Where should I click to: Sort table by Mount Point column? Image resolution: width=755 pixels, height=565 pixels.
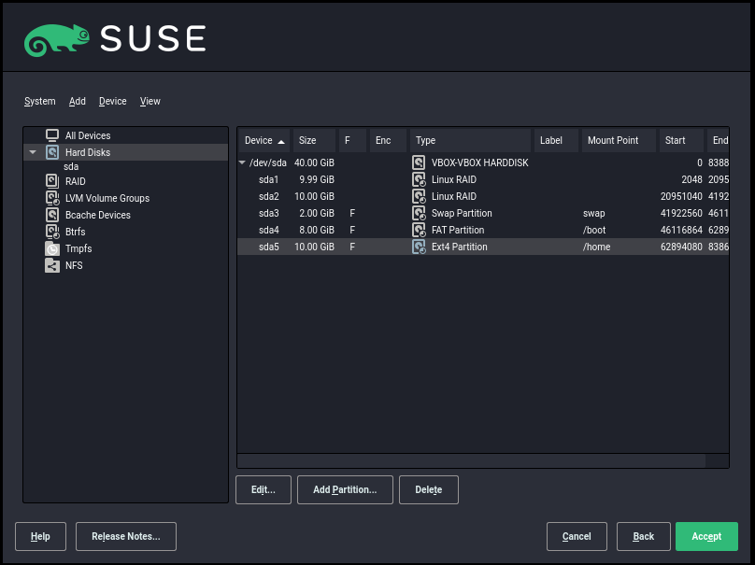coord(612,140)
